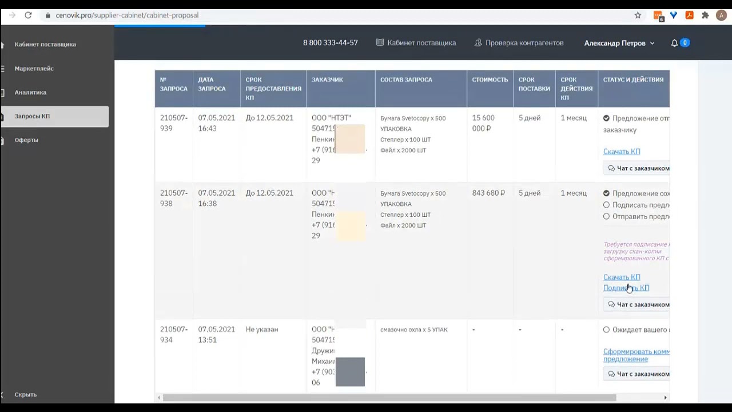
Task: Click Предложение сохранено status radio for 210507-938
Action: point(606,193)
